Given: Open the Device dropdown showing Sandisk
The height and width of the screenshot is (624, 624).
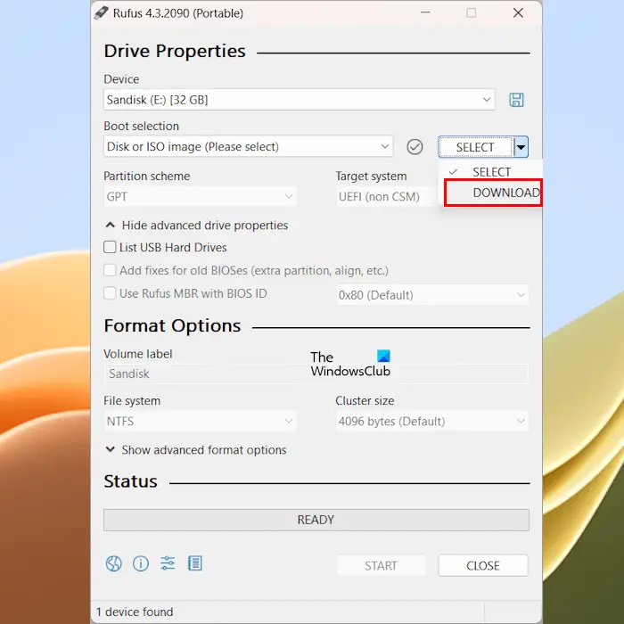Looking at the screenshot, I should [299, 100].
